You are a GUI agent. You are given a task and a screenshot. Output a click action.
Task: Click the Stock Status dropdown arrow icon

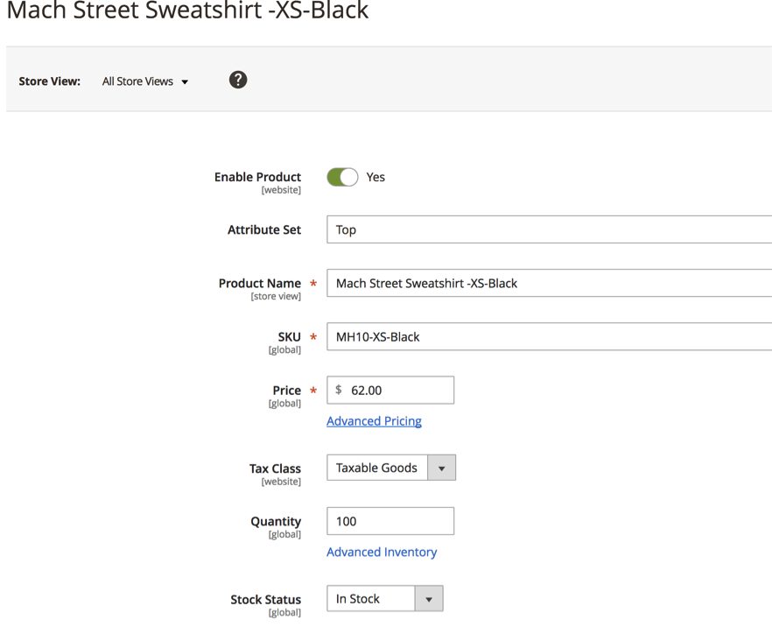[x=428, y=598]
